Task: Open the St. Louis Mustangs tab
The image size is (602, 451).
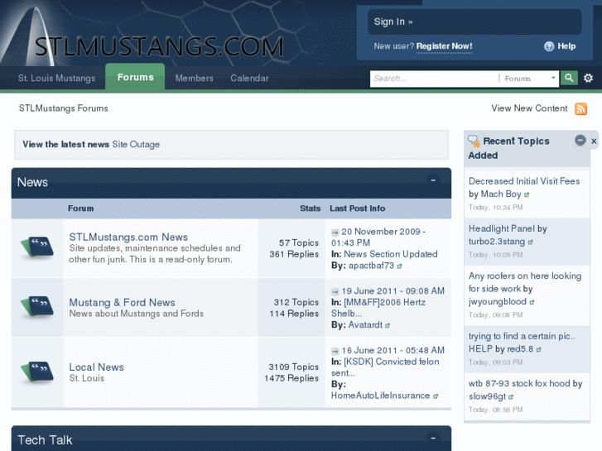Action: [57, 79]
